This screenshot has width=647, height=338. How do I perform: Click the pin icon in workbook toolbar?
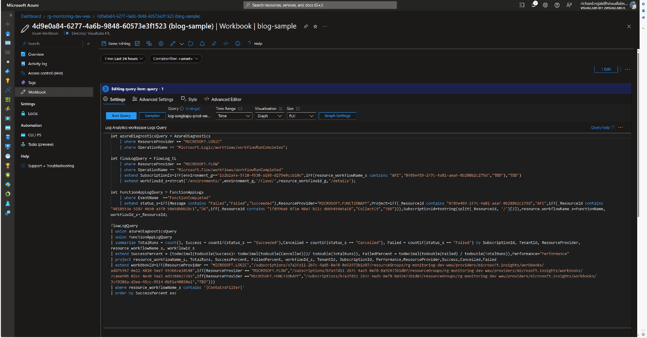point(214,43)
